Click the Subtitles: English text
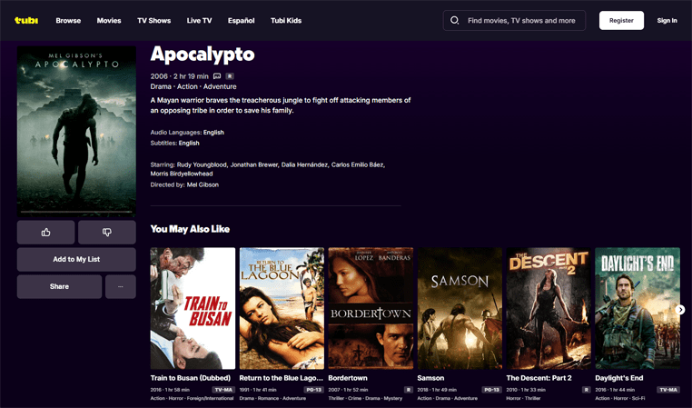Screen dimensions: 692x408 click(x=174, y=143)
